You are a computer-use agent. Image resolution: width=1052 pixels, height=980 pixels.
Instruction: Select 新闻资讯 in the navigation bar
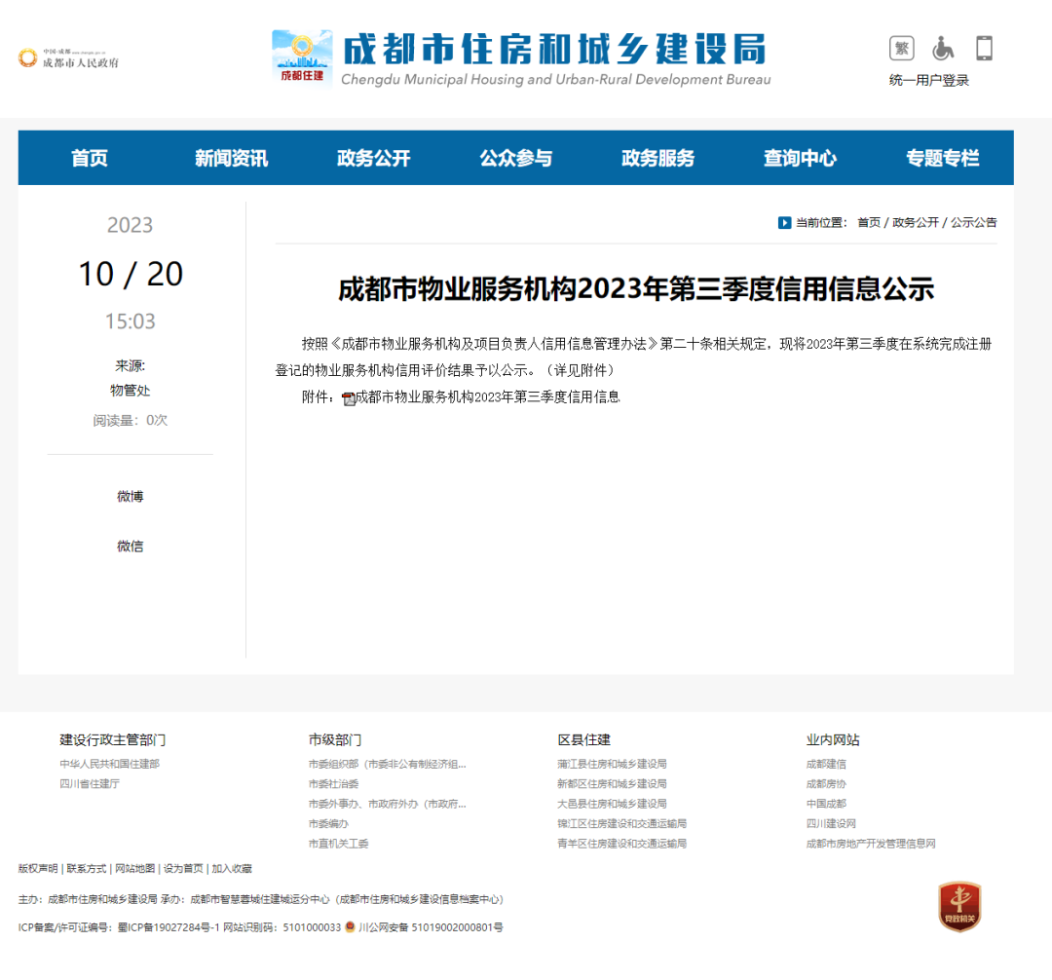[231, 159]
